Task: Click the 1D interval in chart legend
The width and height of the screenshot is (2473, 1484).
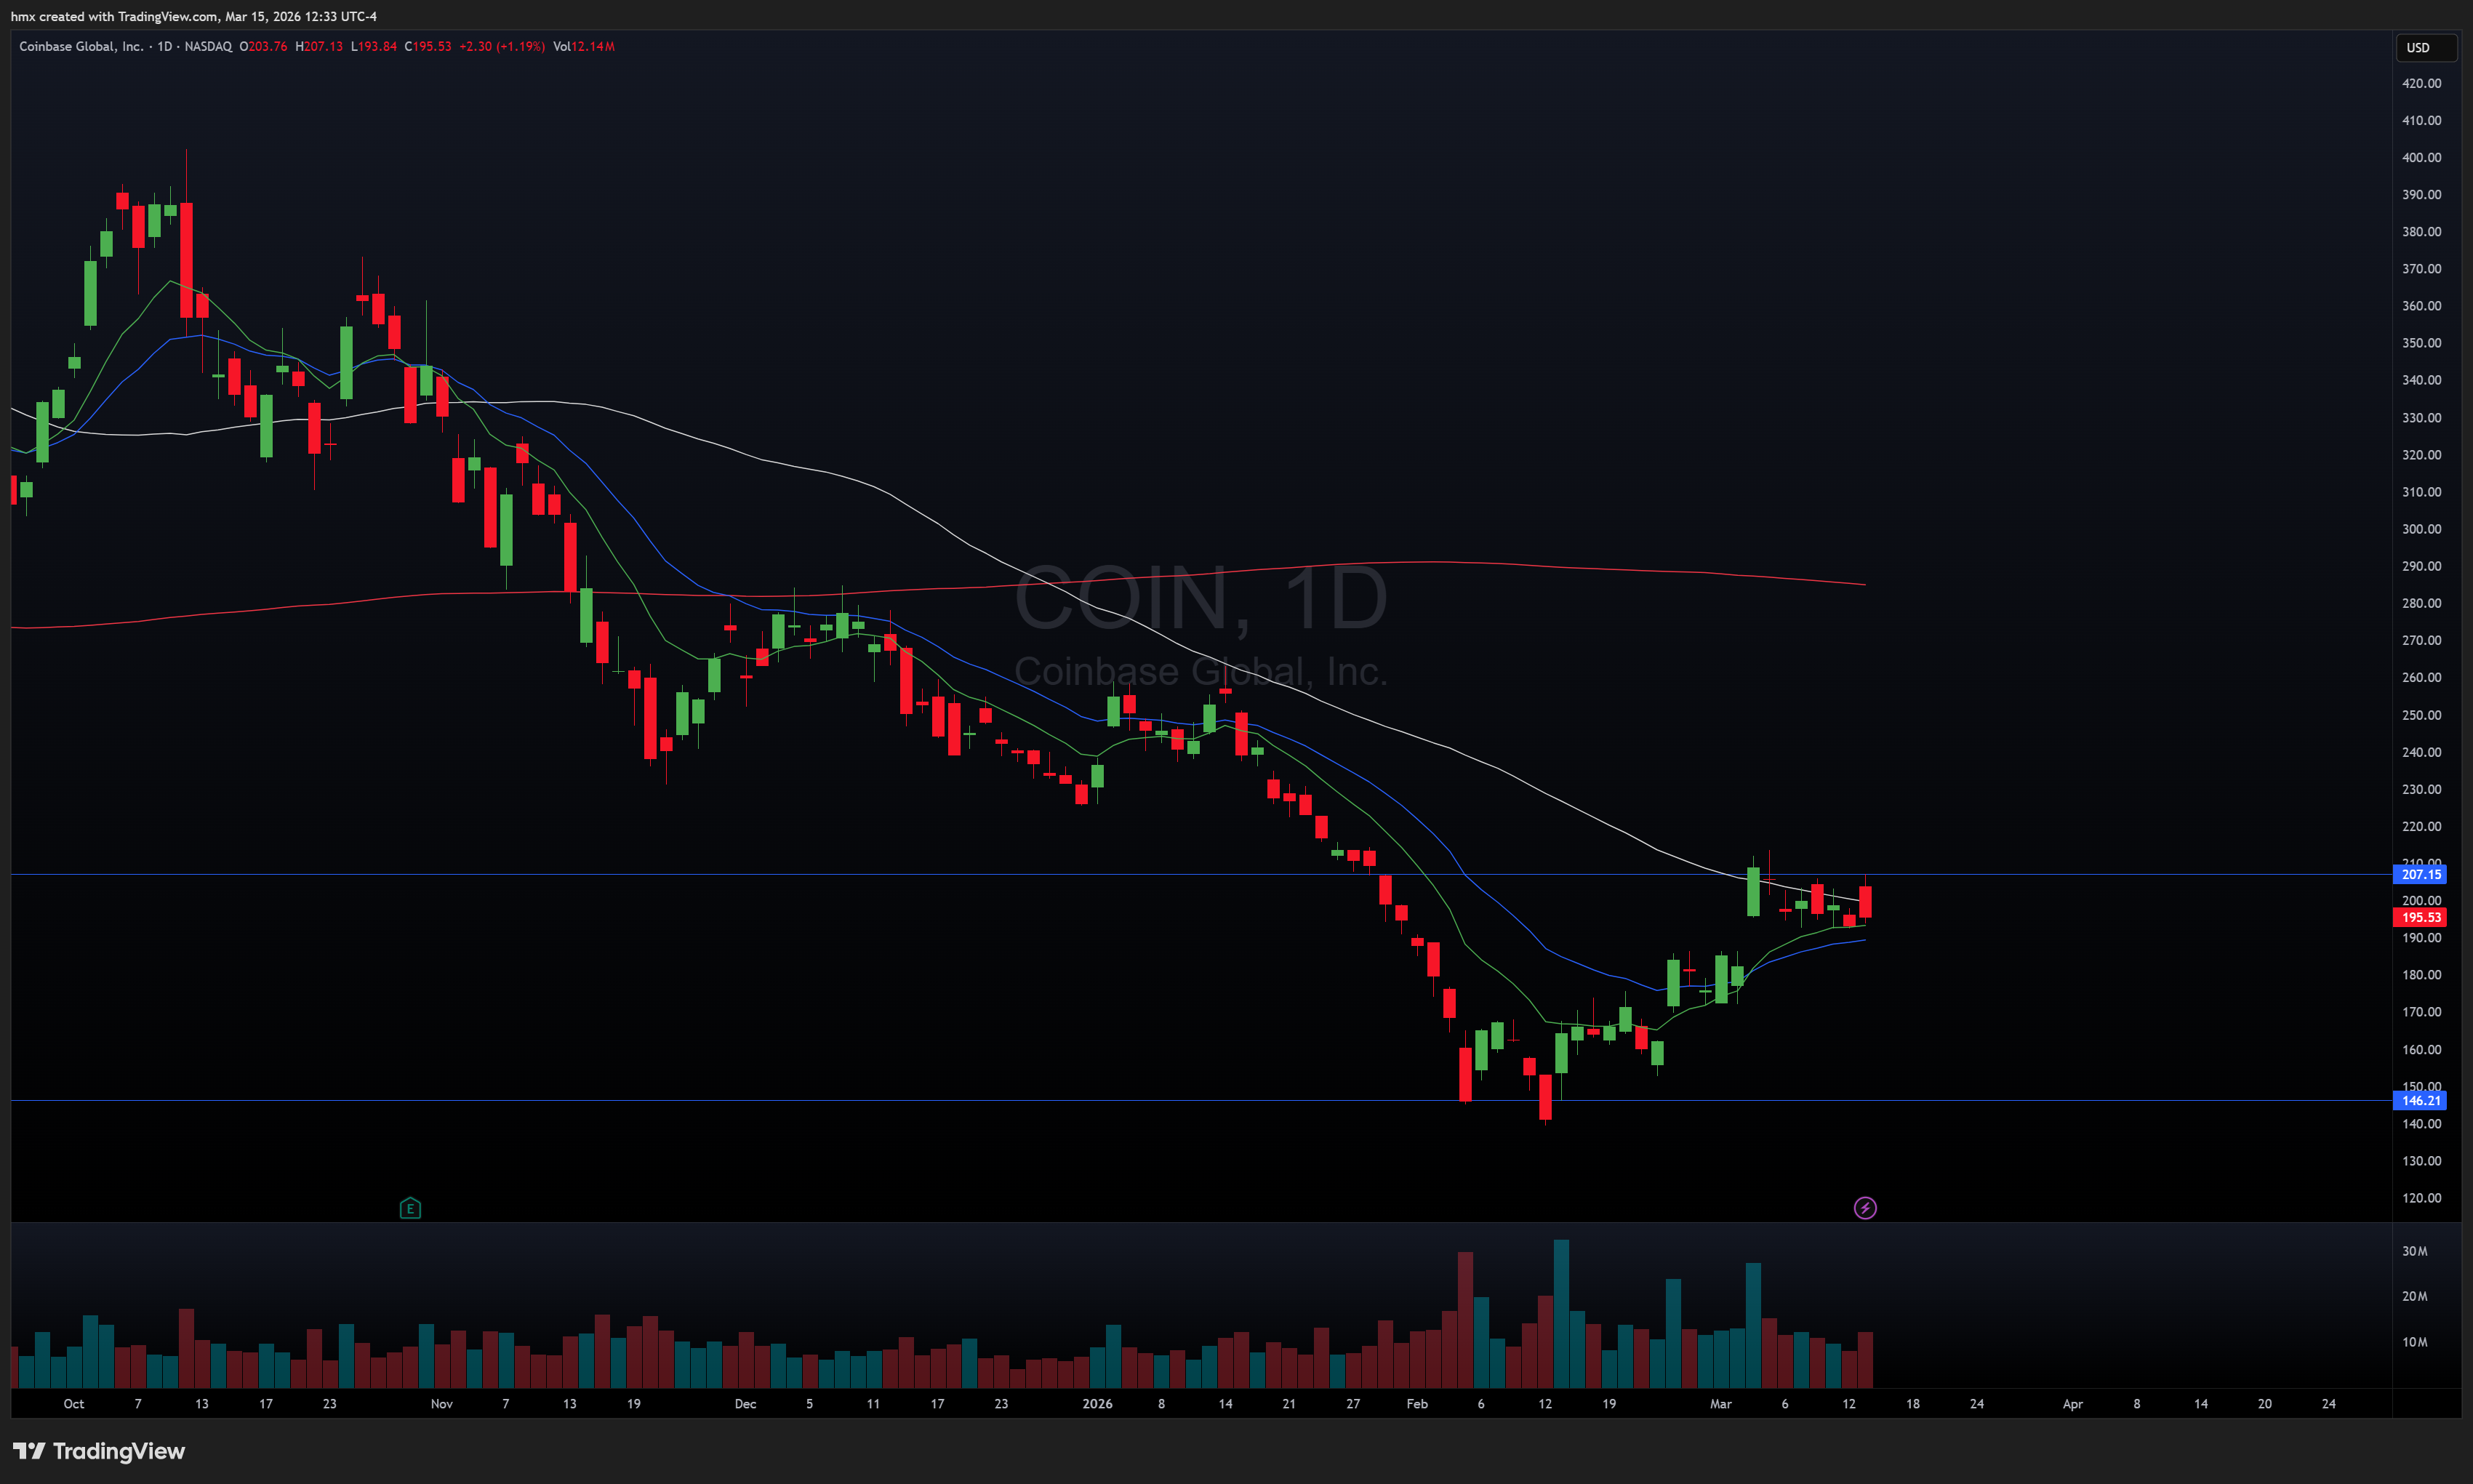Action: coord(165,46)
